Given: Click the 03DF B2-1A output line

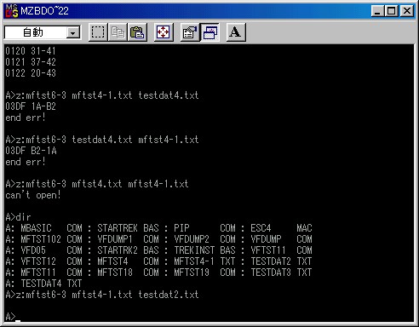Looking at the screenshot, I should (31, 151).
